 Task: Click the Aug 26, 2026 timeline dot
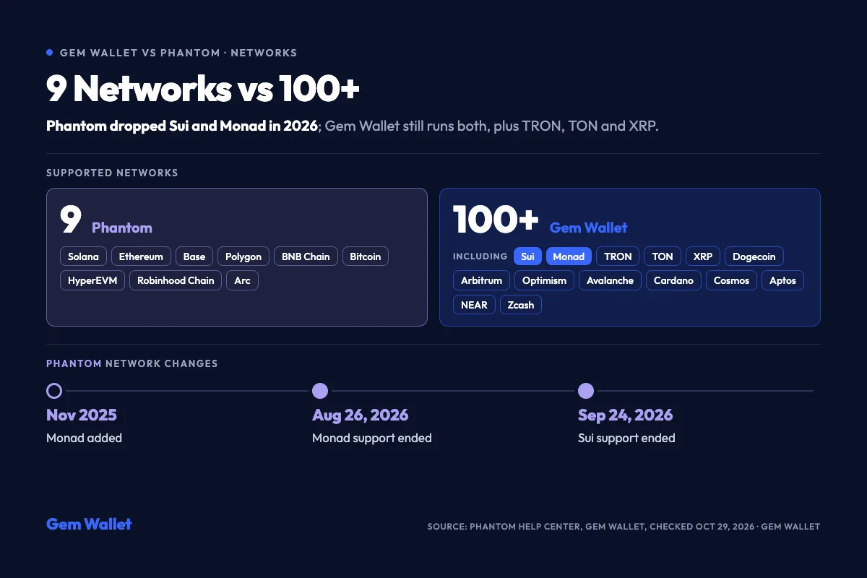coord(320,391)
